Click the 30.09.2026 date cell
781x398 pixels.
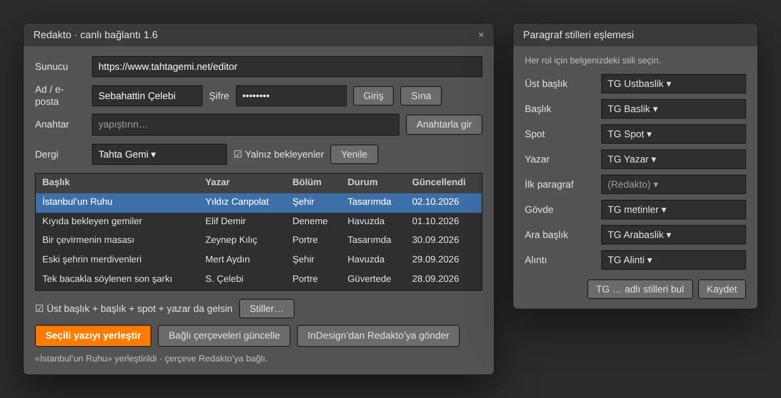click(436, 240)
